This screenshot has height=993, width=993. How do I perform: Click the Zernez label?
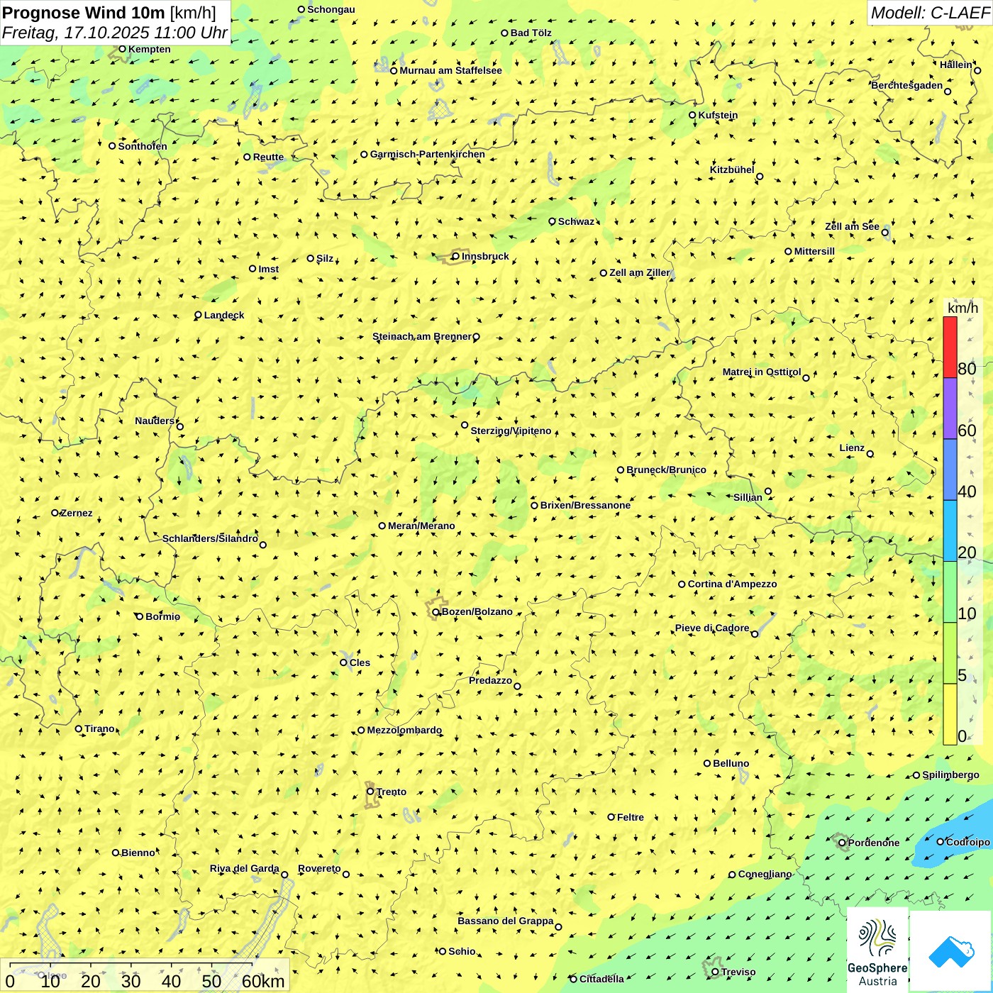(77, 513)
